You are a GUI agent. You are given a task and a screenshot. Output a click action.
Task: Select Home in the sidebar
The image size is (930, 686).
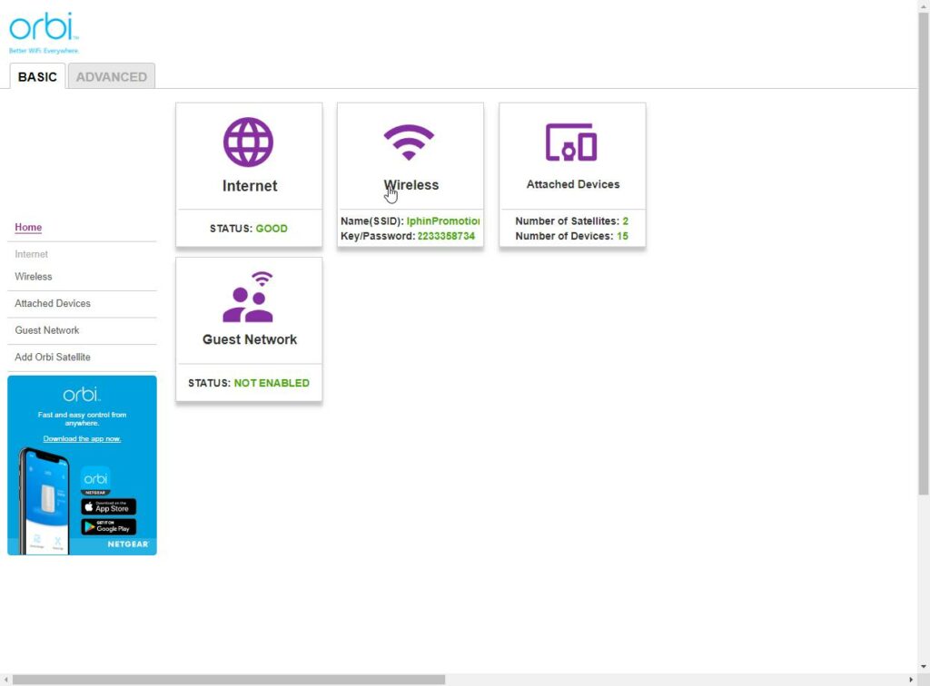pyautogui.click(x=28, y=228)
